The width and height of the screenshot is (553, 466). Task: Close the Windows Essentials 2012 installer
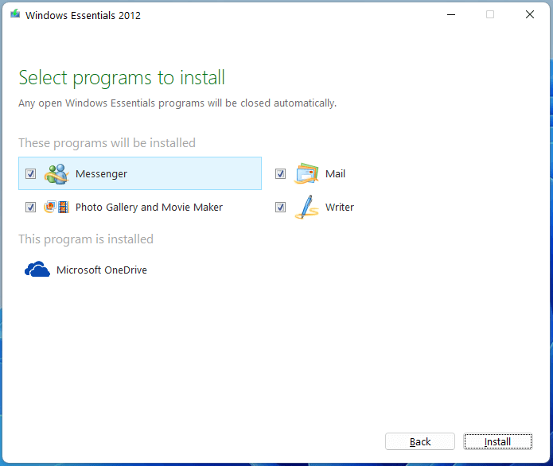[x=530, y=15]
